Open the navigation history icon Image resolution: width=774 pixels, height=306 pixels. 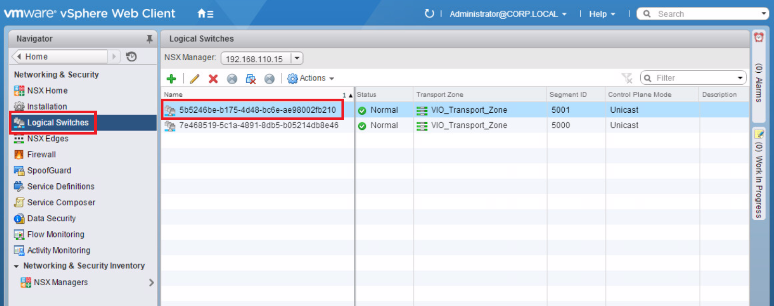pos(132,57)
